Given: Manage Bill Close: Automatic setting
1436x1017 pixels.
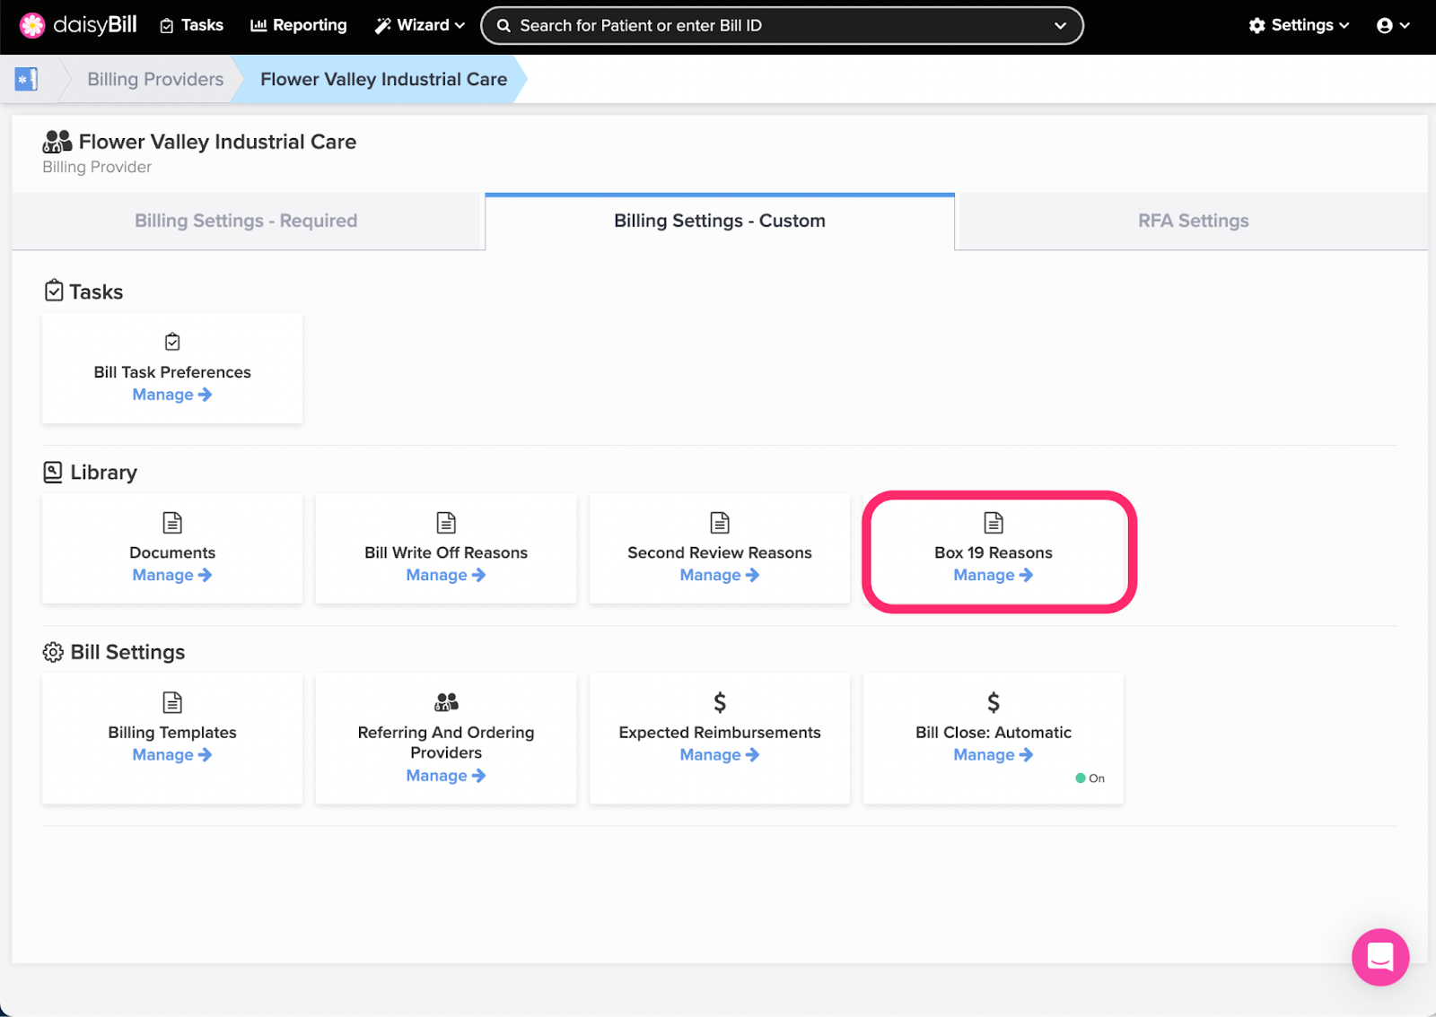Looking at the screenshot, I should tap(994, 755).
